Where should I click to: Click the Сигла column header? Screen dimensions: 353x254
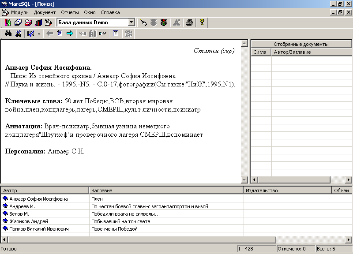(x=261, y=52)
